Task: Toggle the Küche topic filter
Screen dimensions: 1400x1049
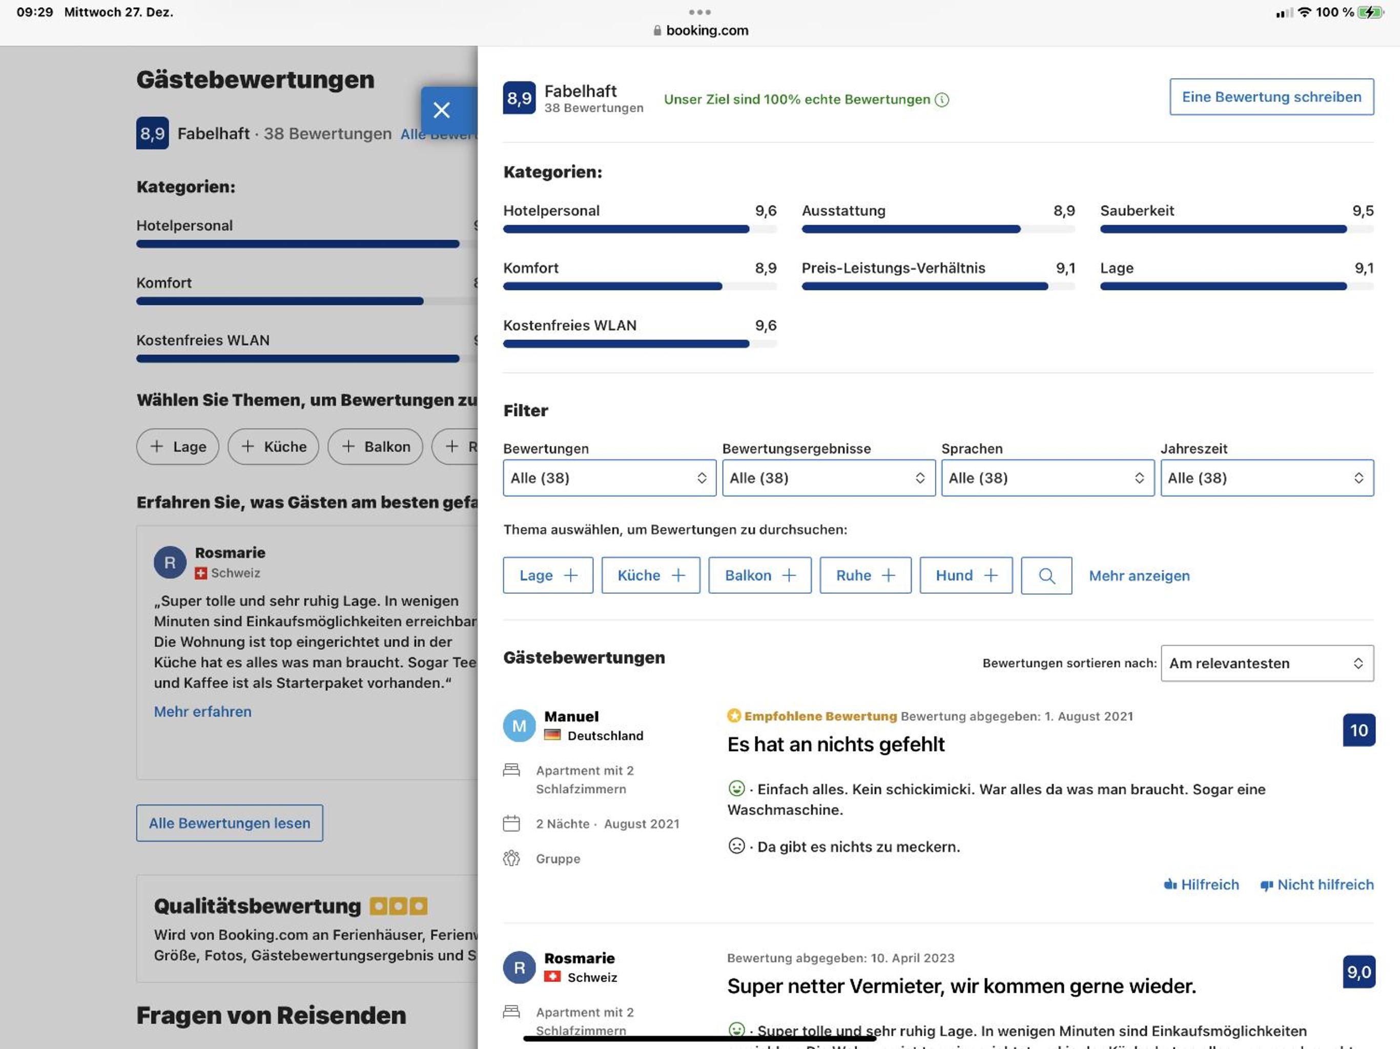Action: 651,575
